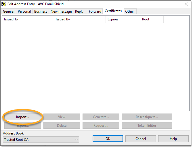Select the Certificates tab
The height and width of the screenshot is (148, 193).
click(x=113, y=11)
